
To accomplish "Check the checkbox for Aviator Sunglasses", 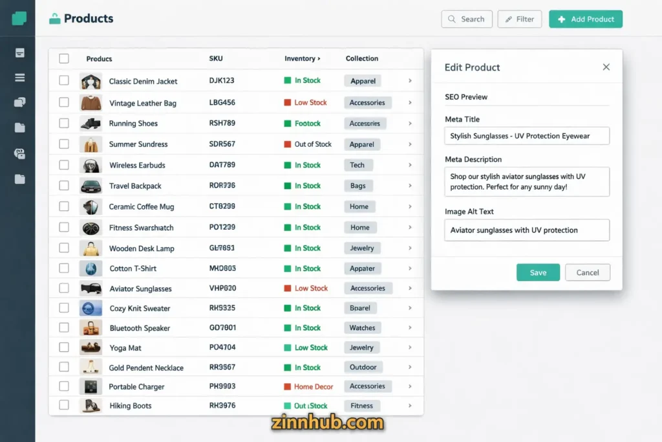I will (63, 288).
